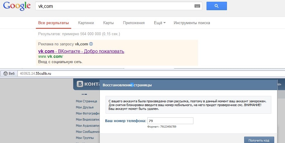The width and height of the screenshot is (285, 143).
Task: Expand the Ещё dropdown menu
Action: point(160,23)
